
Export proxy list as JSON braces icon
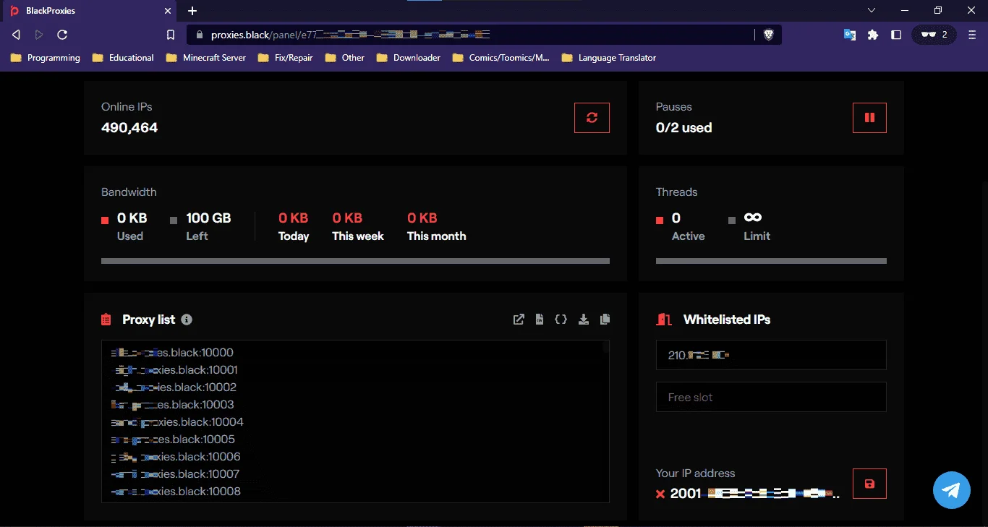coord(561,320)
